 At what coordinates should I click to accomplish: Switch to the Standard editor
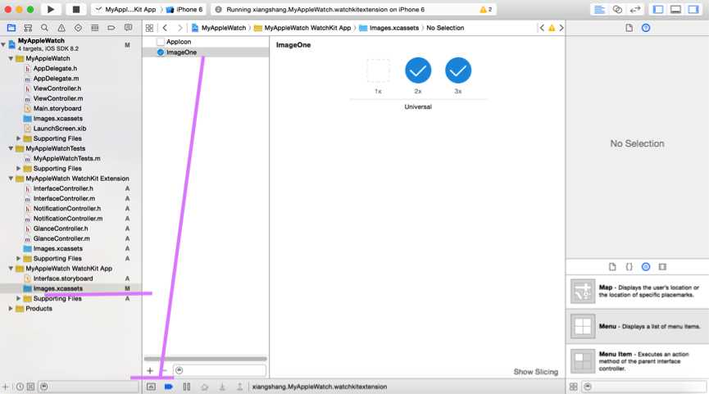[599, 10]
